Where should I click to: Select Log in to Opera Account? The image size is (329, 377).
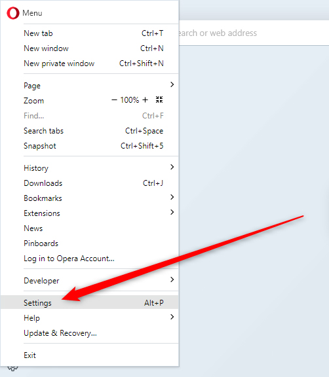pos(90,259)
